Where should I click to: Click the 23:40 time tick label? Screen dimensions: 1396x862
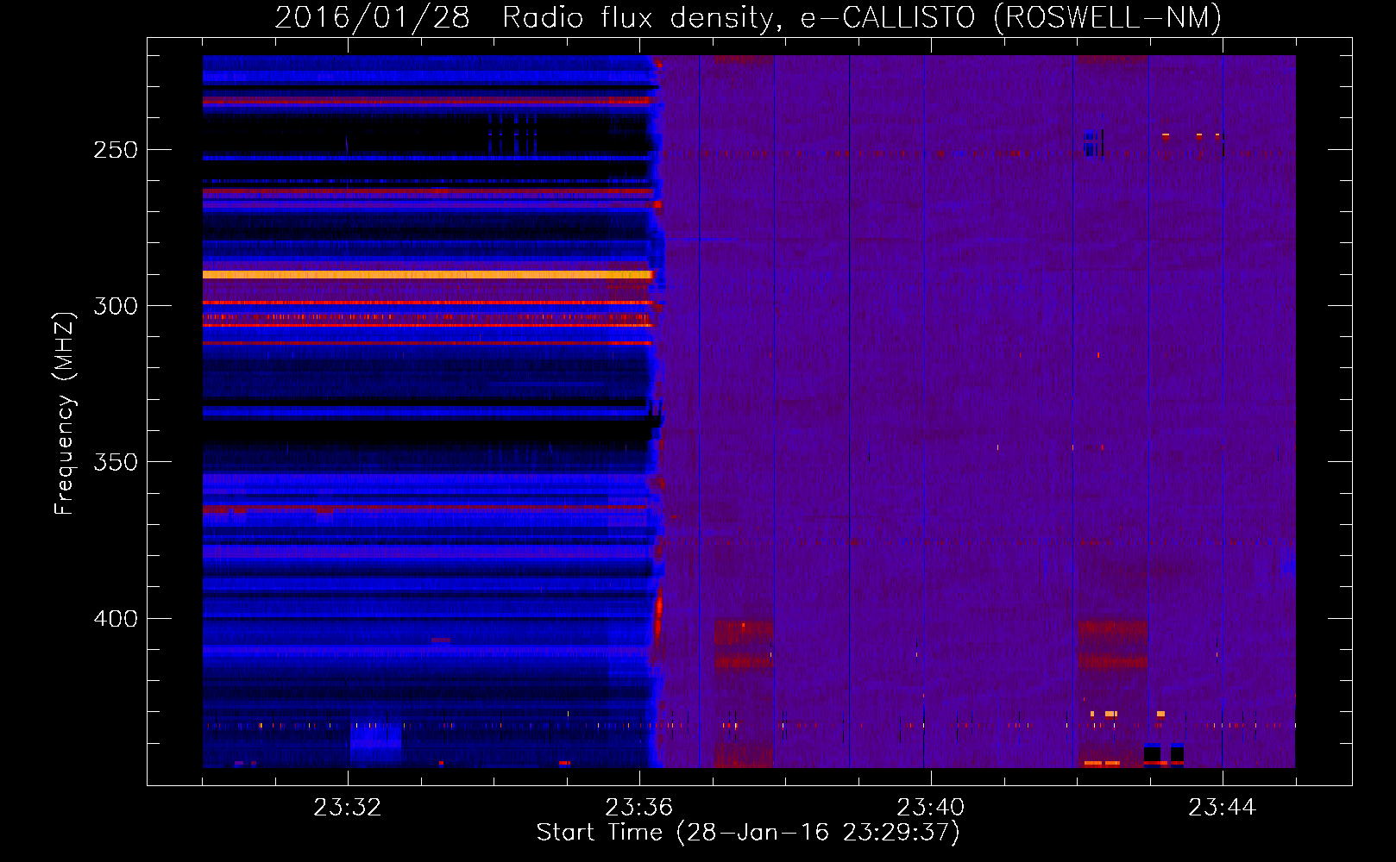tap(931, 807)
